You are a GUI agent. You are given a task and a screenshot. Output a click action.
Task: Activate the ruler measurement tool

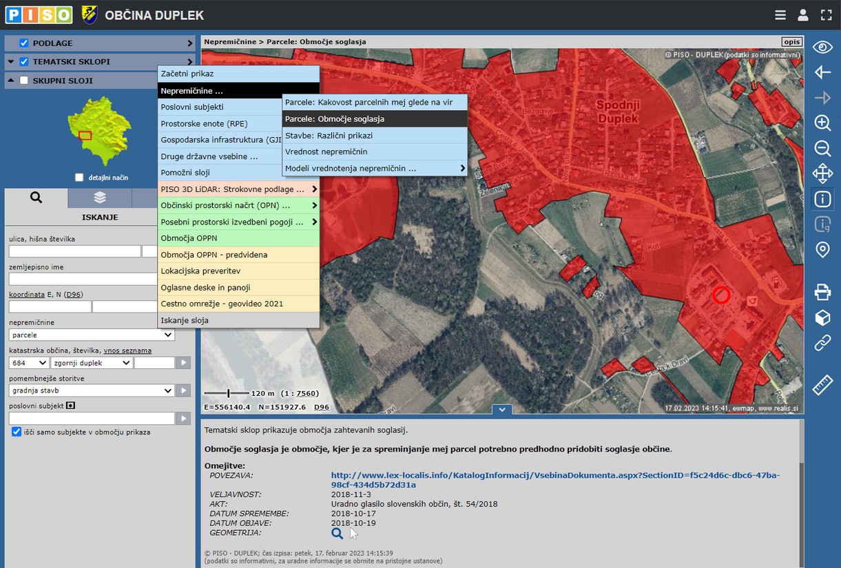click(x=822, y=386)
